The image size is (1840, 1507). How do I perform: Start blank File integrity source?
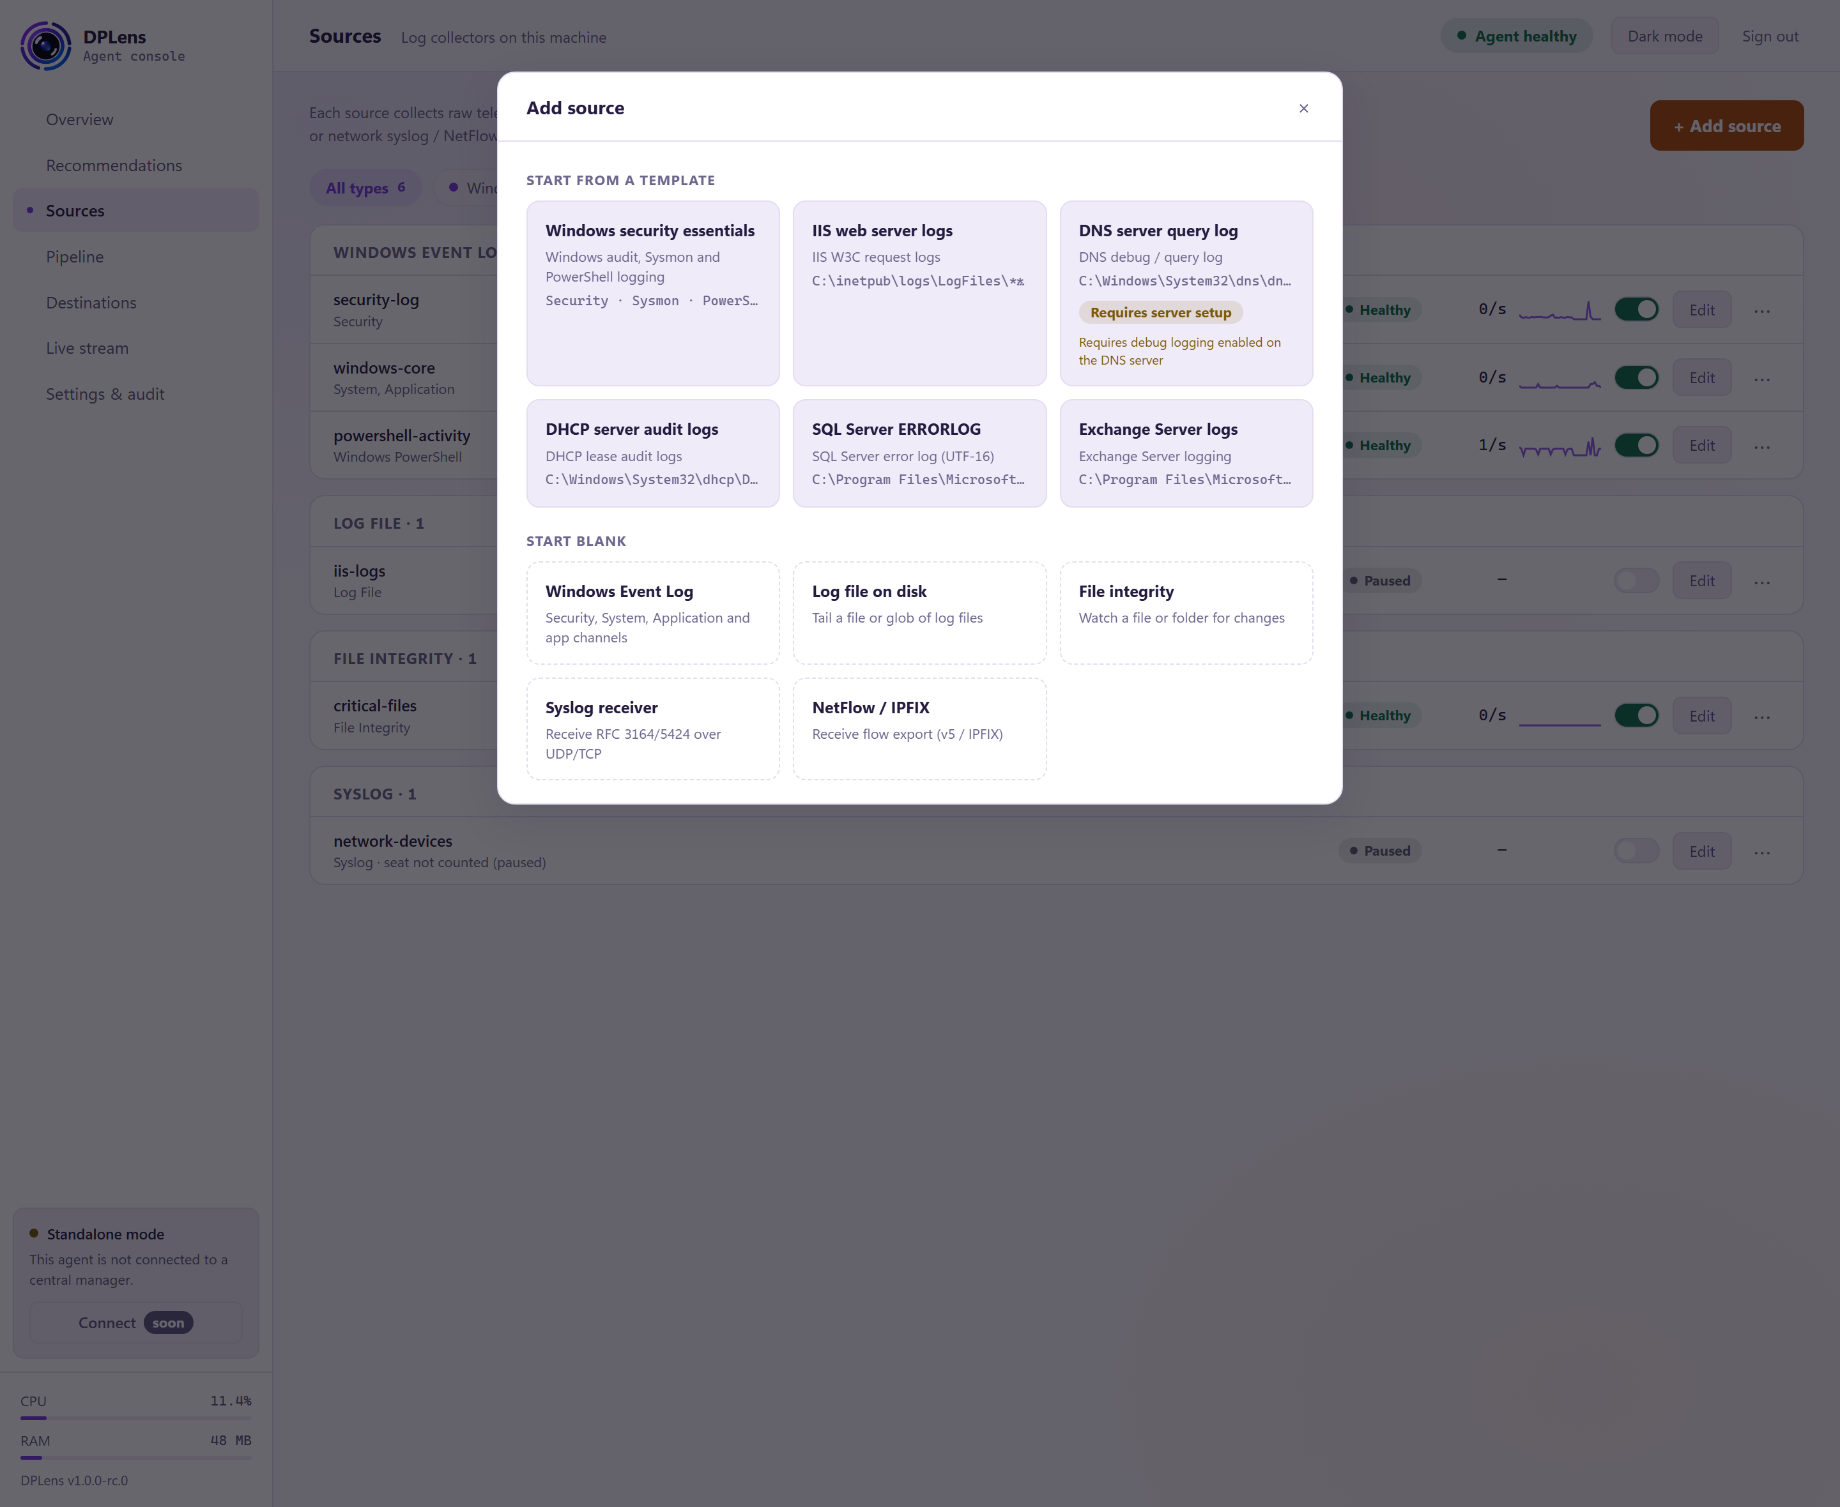coord(1186,613)
